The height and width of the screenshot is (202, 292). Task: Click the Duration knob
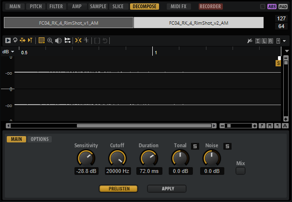pyautogui.click(x=149, y=158)
